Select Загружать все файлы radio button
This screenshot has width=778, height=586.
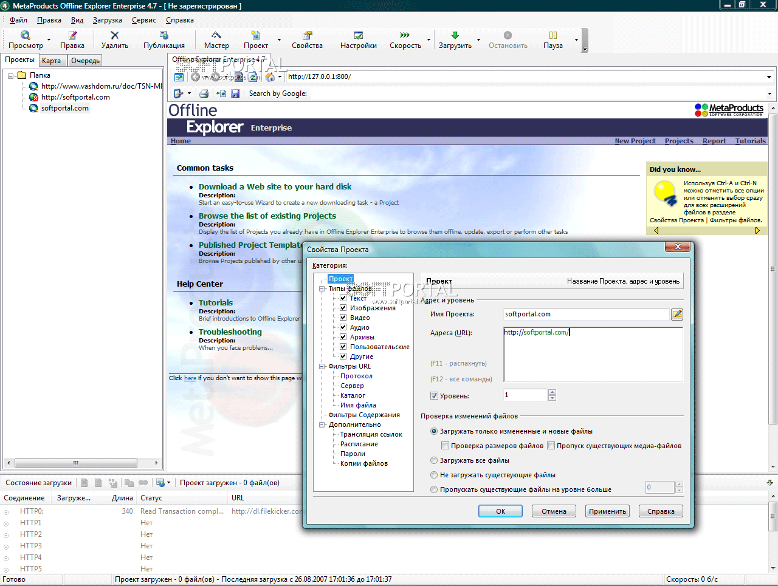[434, 460]
